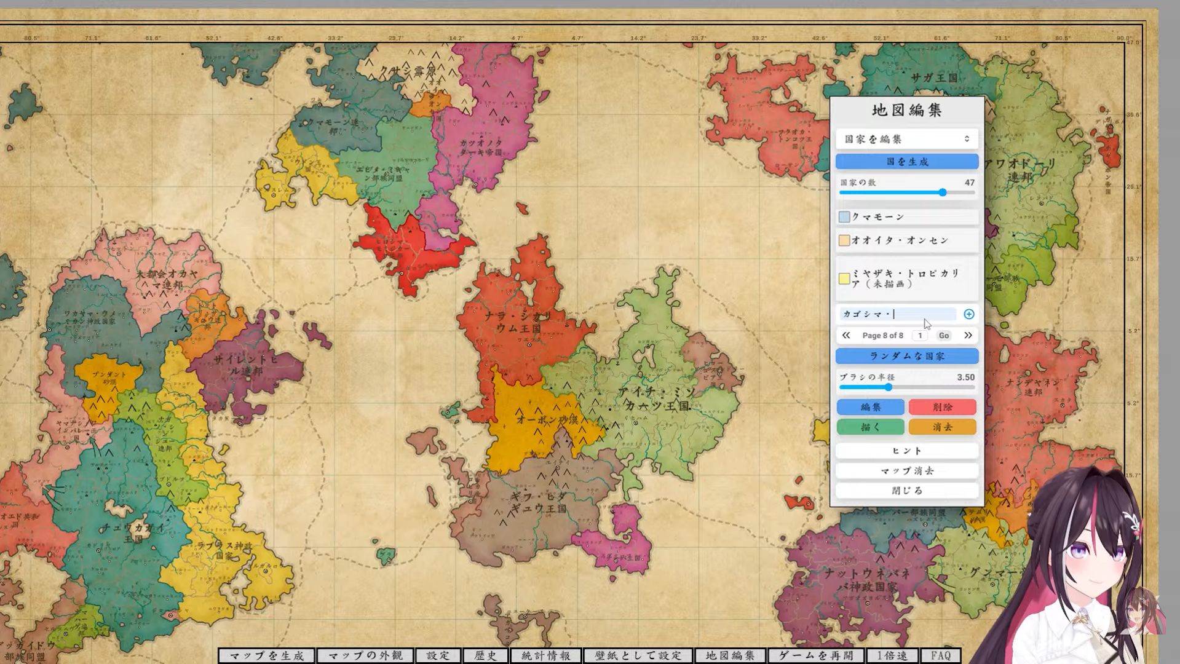
Task: Select the red 削除 delete mode
Action: click(x=942, y=407)
